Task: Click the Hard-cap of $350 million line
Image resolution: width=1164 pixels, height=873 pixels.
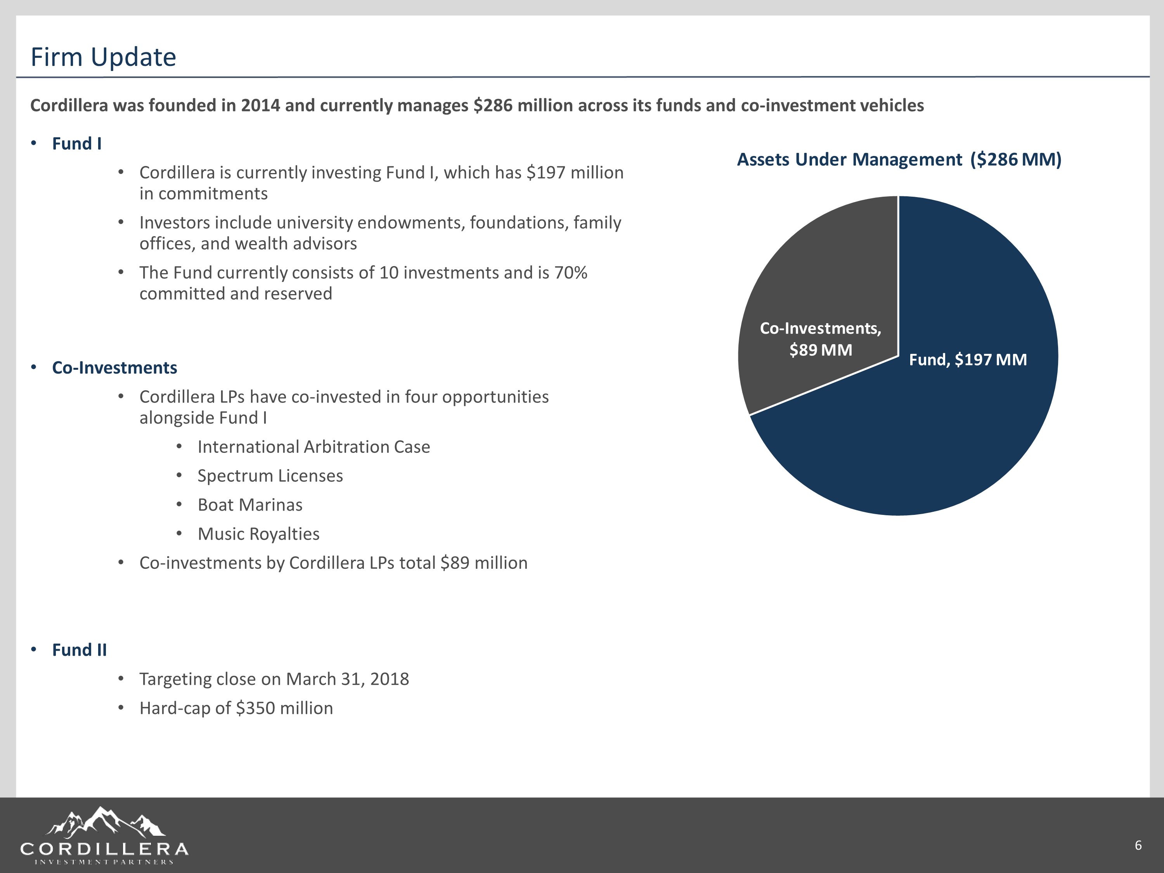Action: (x=236, y=708)
